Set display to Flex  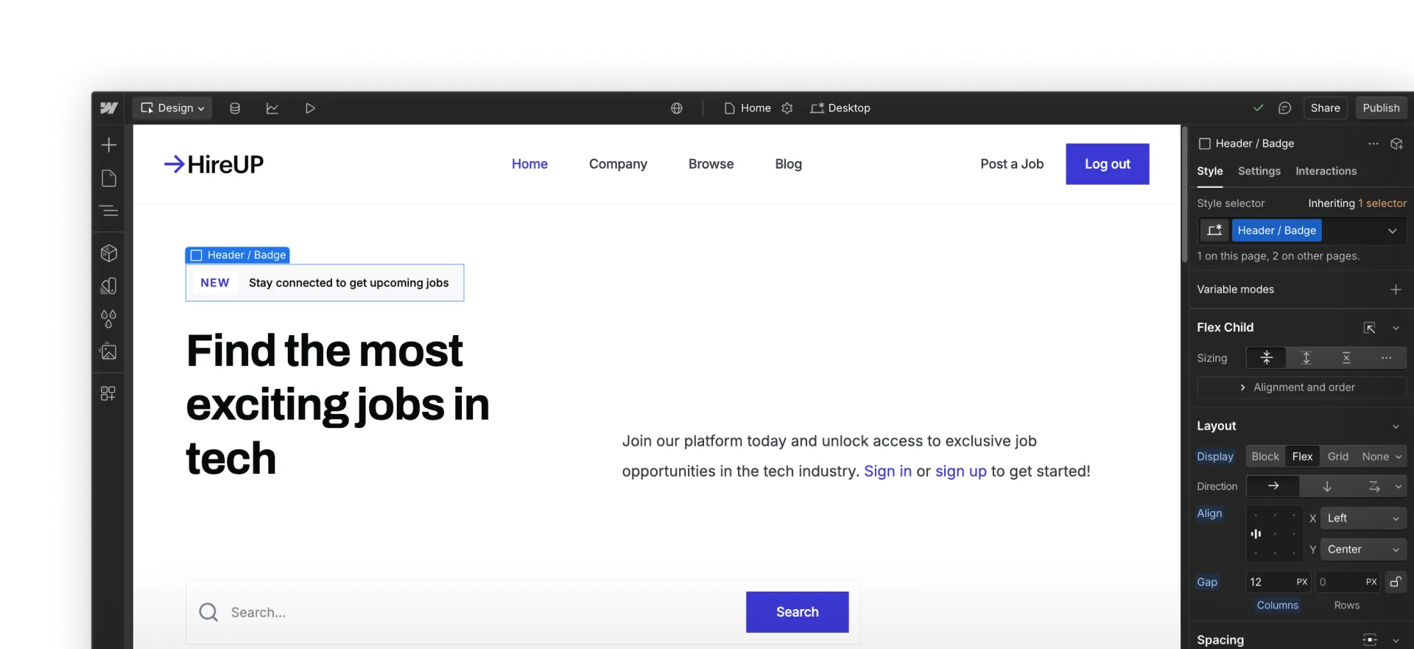point(1301,457)
